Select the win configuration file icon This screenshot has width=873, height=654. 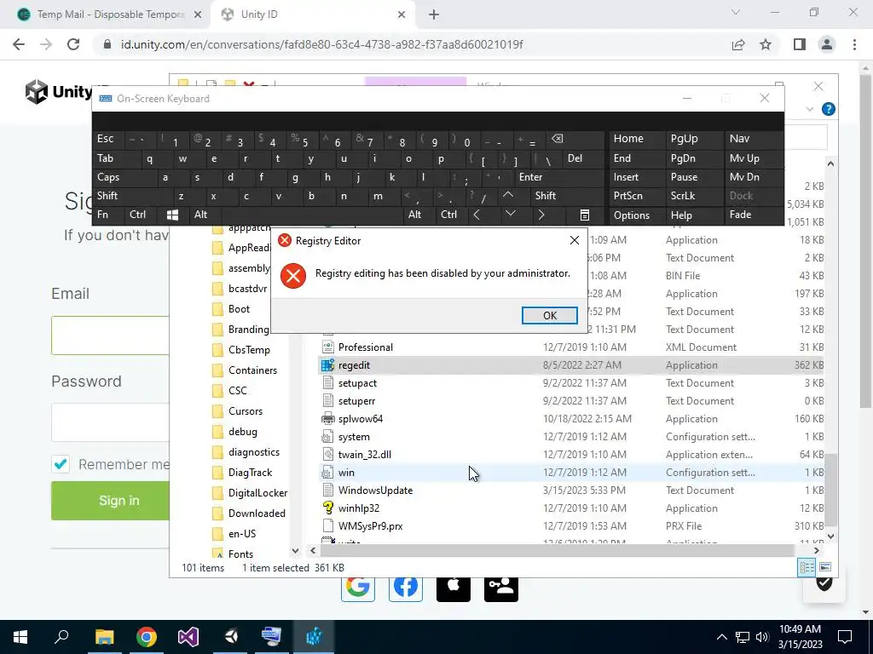(328, 472)
